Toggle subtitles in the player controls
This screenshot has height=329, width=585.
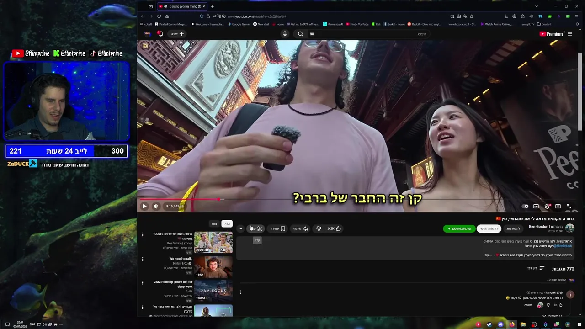(536, 207)
